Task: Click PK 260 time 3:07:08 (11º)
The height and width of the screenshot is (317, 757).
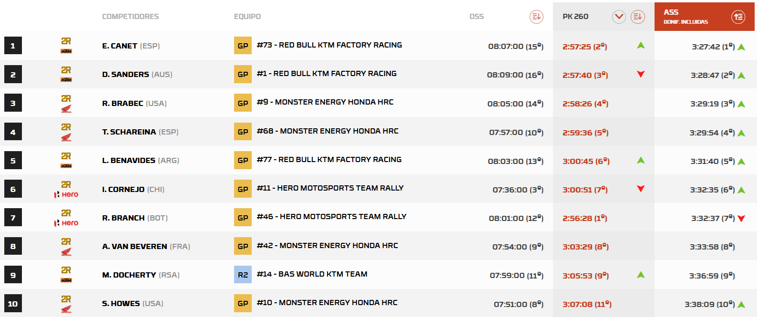Action: point(587,304)
